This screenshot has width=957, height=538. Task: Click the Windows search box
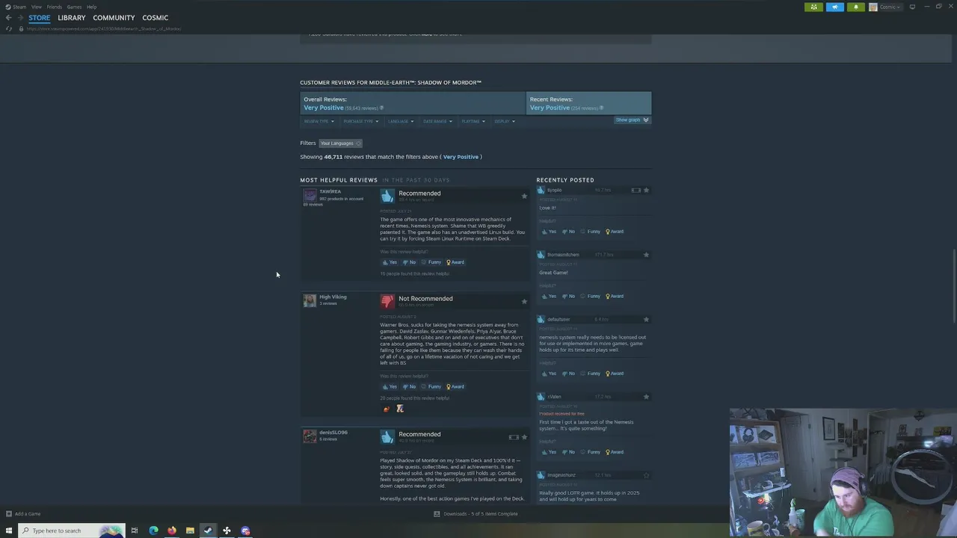(71, 531)
